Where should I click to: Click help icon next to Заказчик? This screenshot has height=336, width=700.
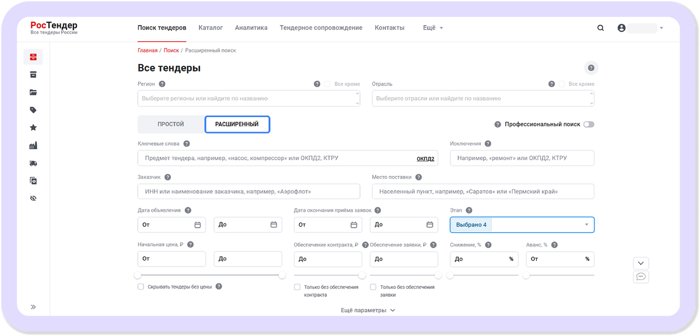point(167,177)
